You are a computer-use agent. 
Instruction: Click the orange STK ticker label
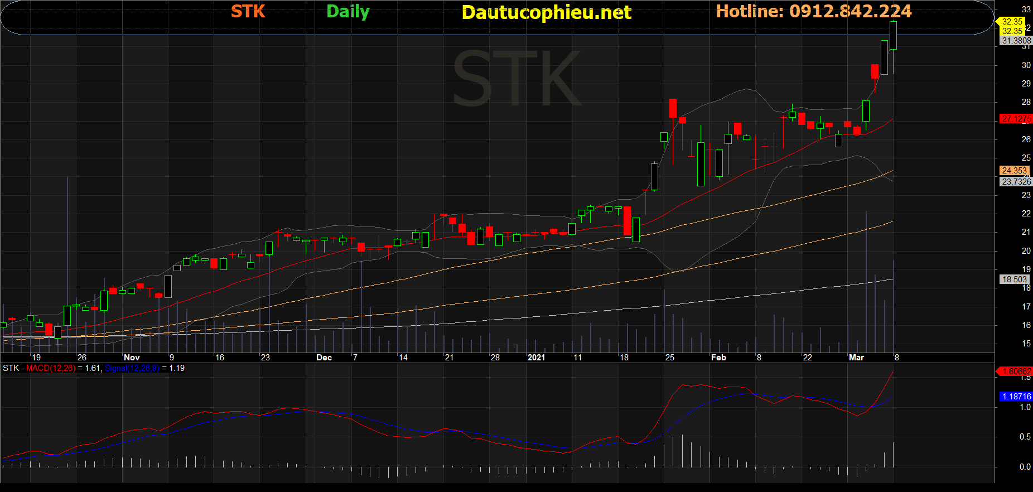[248, 12]
